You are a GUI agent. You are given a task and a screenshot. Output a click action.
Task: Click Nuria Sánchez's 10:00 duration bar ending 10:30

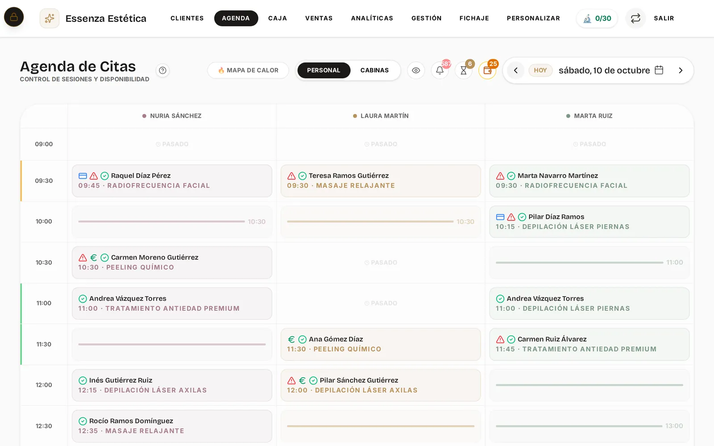click(x=172, y=222)
